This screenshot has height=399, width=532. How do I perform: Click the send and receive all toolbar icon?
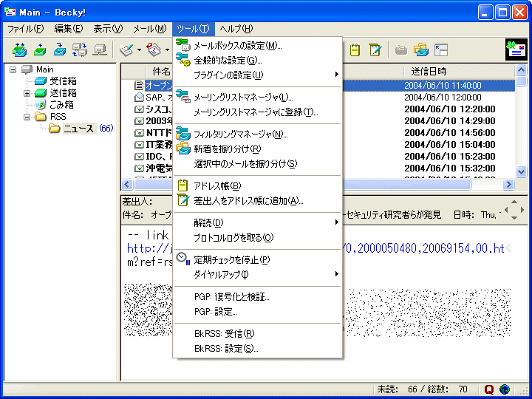coord(19,50)
